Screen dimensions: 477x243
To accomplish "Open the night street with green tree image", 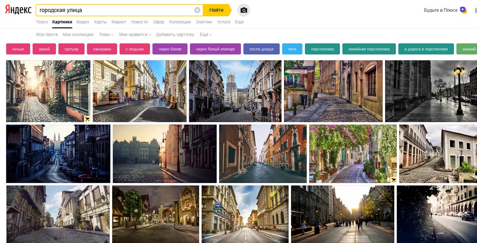I will [155, 214].
